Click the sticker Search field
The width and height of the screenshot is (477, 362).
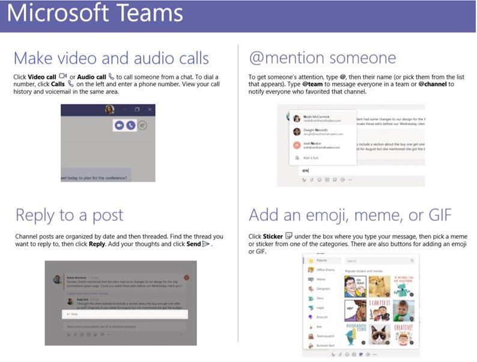pyautogui.click(x=380, y=261)
